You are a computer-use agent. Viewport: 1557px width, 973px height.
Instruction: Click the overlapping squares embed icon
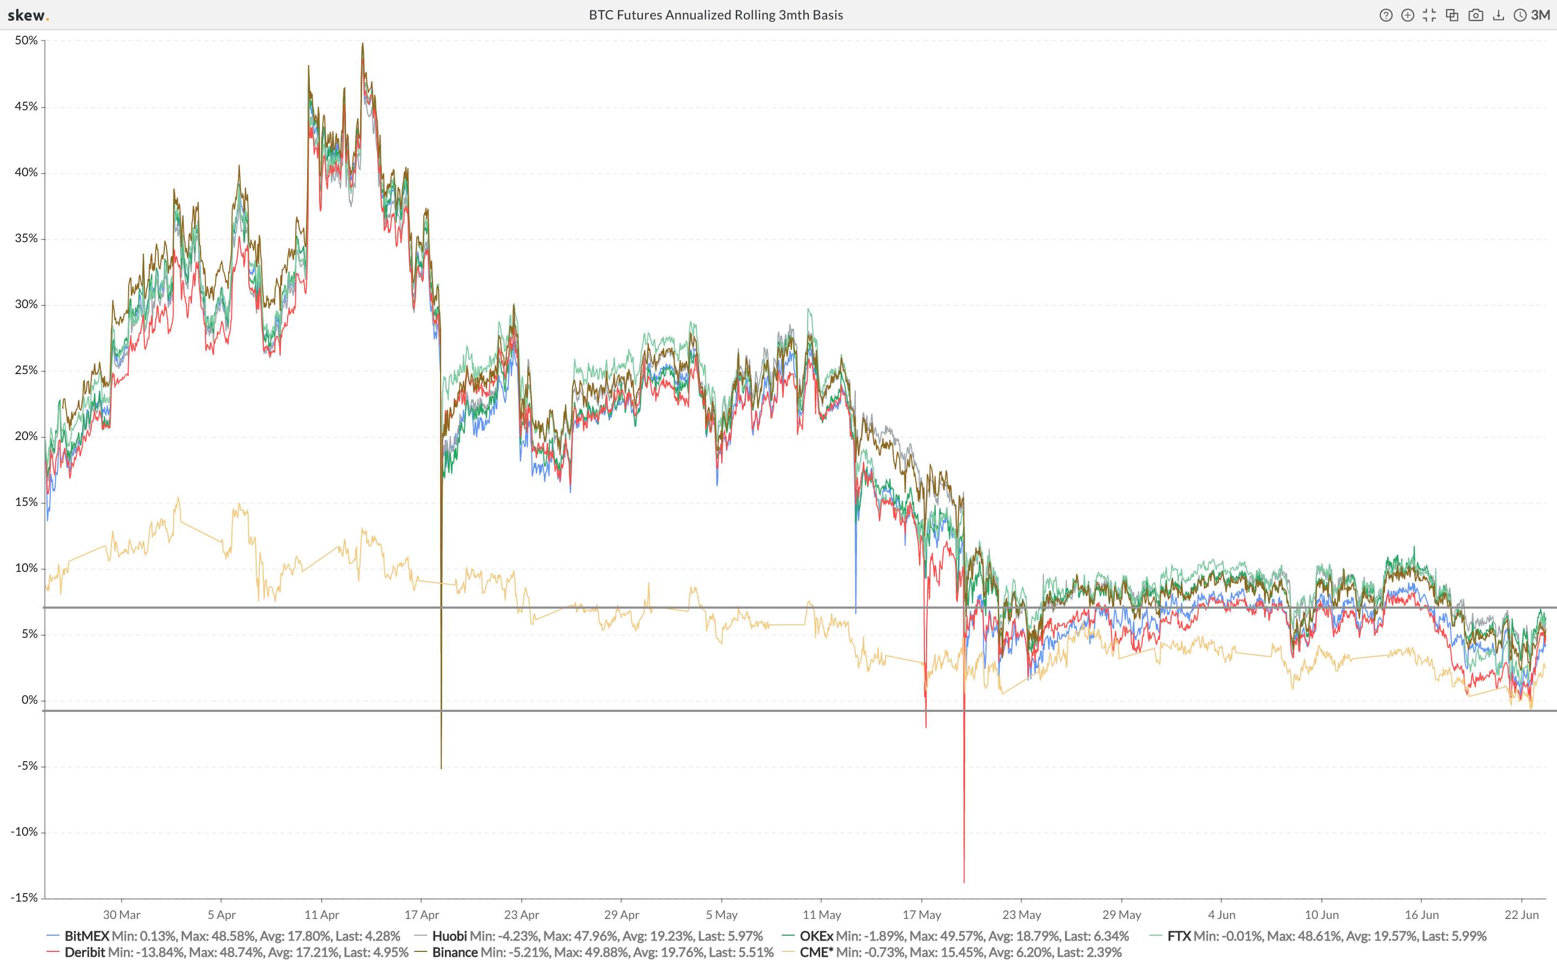pos(1452,16)
